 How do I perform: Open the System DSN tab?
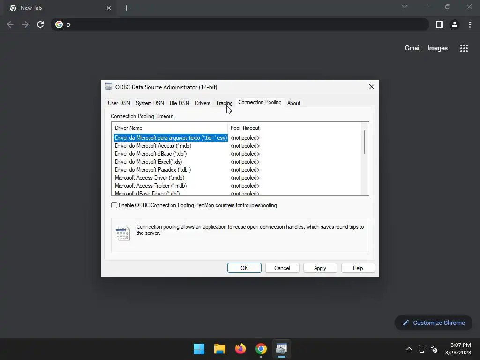(150, 103)
